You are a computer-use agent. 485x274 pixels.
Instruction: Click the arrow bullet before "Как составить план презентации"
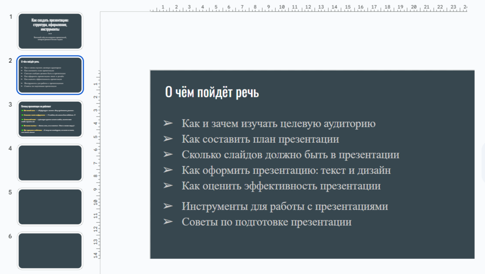(168, 139)
